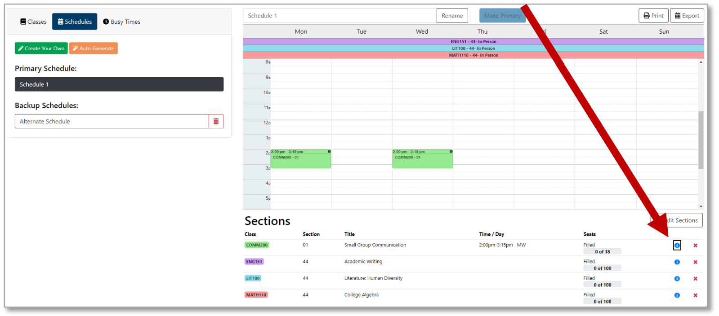Select Schedule 1 primary schedule

coord(119,84)
